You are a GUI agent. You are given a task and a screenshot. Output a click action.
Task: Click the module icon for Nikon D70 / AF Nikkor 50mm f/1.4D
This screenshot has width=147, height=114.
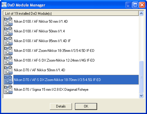tap(8, 70)
